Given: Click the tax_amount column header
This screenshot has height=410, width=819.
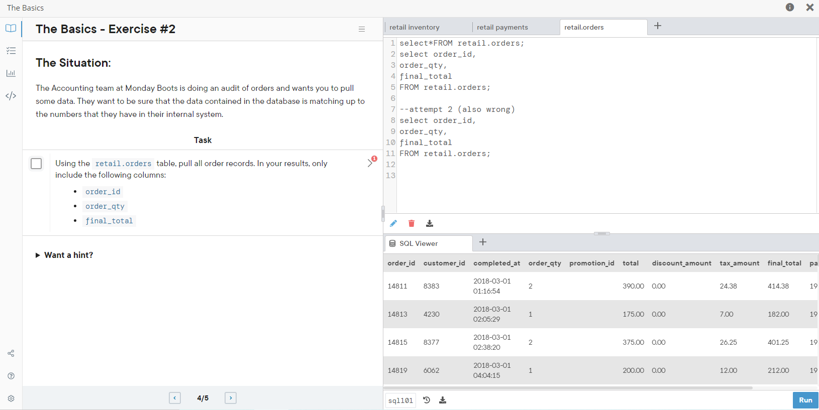Looking at the screenshot, I should coord(740,263).
